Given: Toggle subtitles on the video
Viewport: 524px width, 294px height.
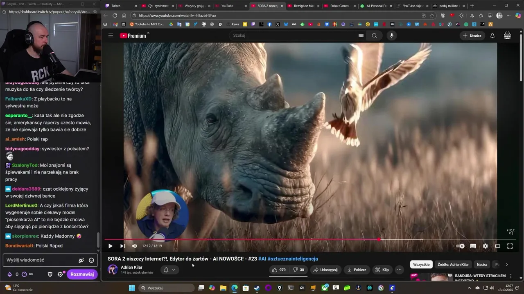Looking at the screenshot, I should pos(473,246).
